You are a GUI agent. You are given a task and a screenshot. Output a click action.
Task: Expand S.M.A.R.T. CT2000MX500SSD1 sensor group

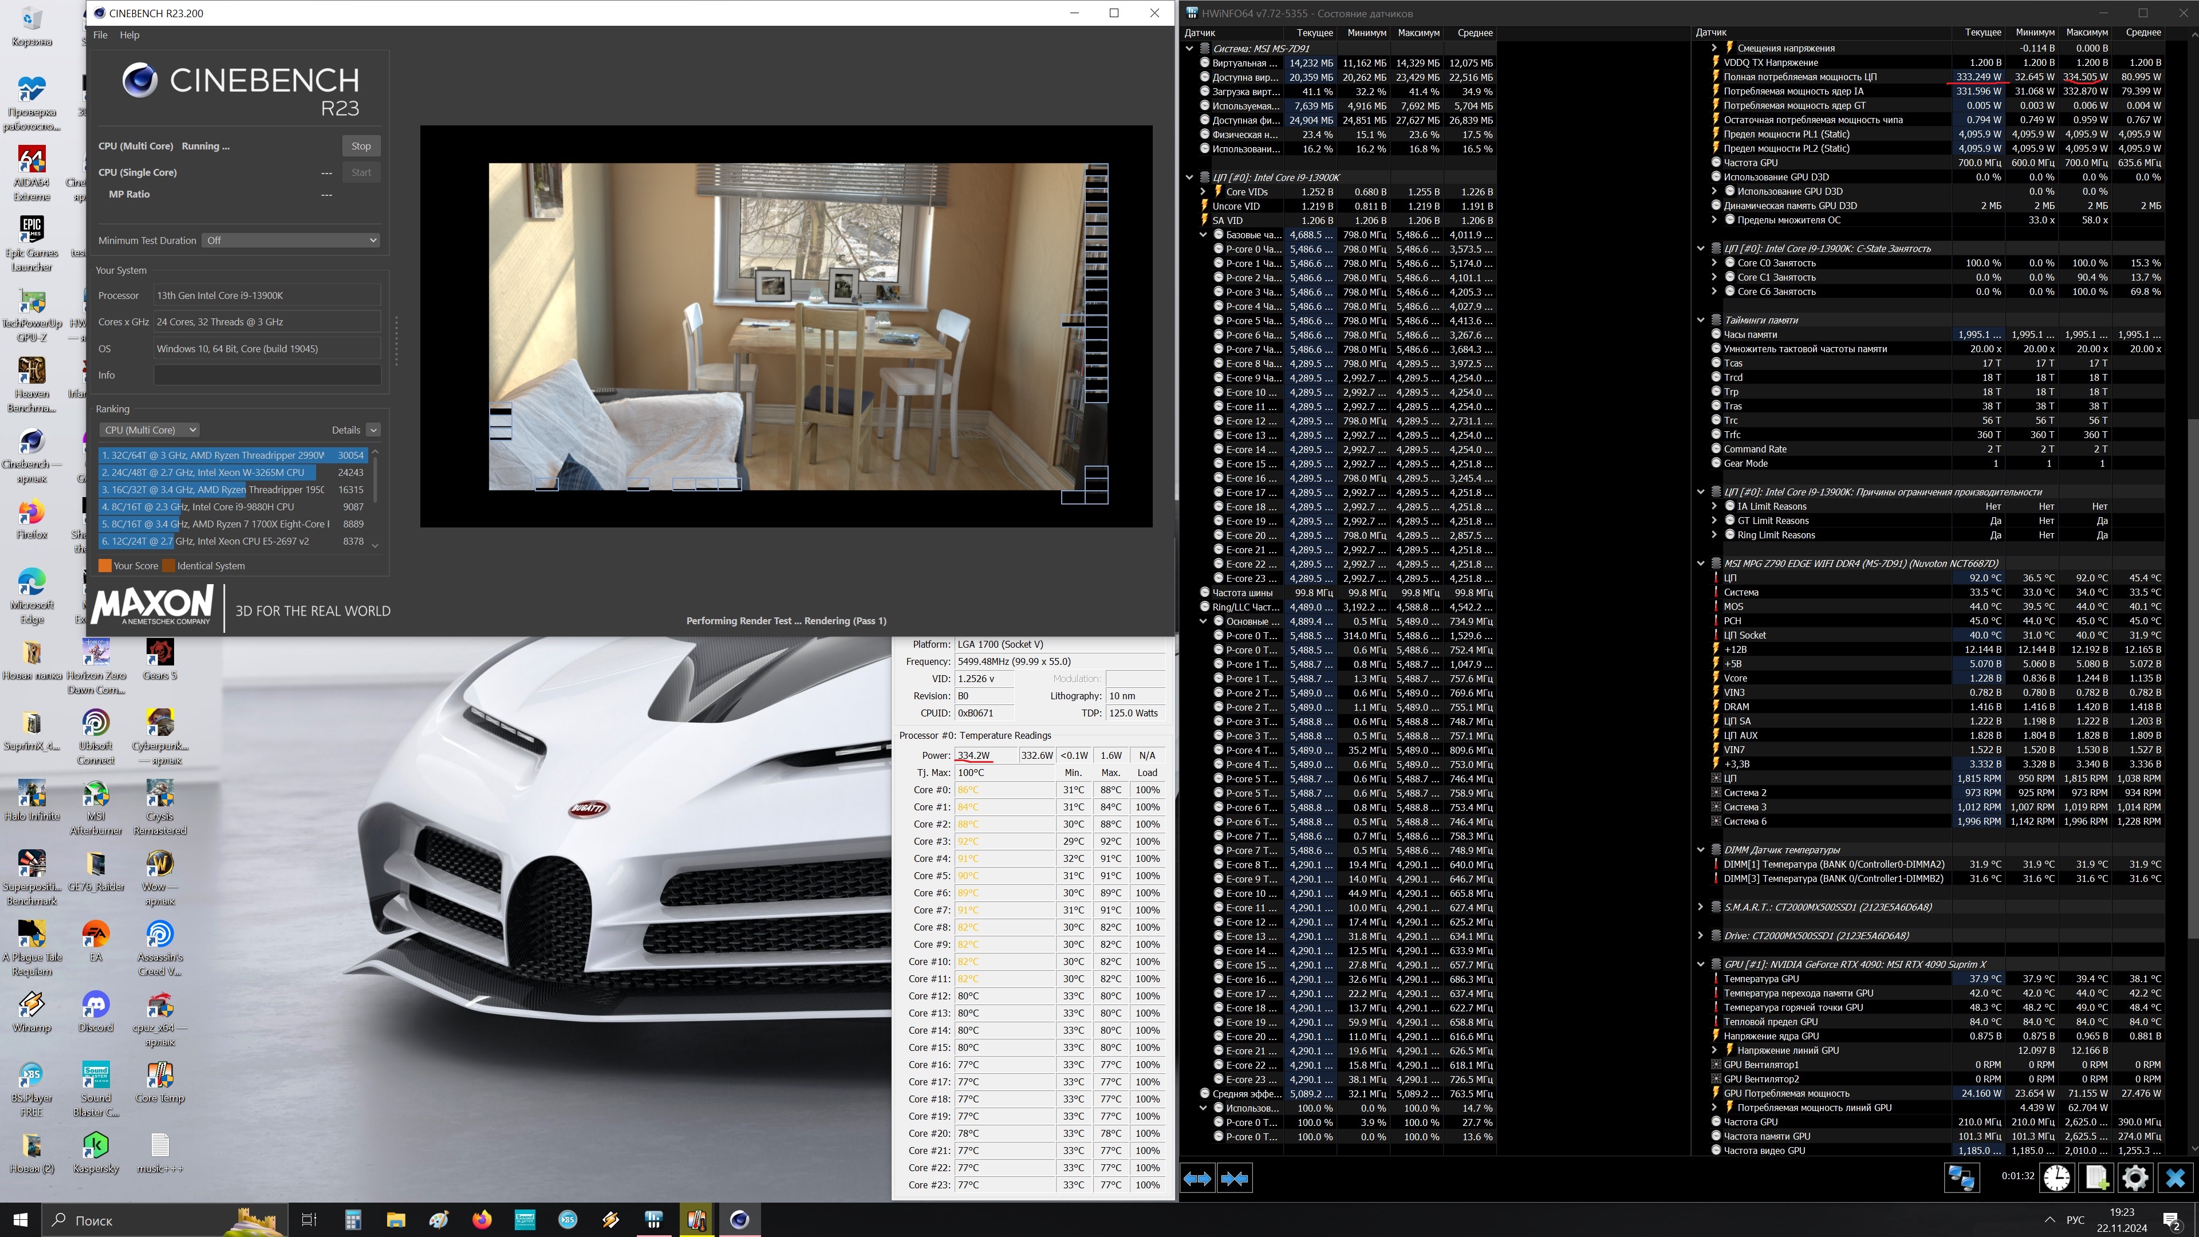tap(1700, 907)
